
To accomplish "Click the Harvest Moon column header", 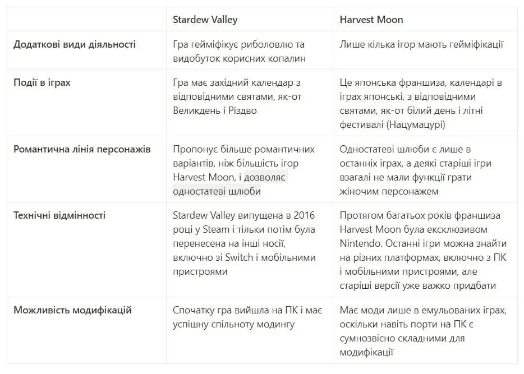I will (371, 20).
